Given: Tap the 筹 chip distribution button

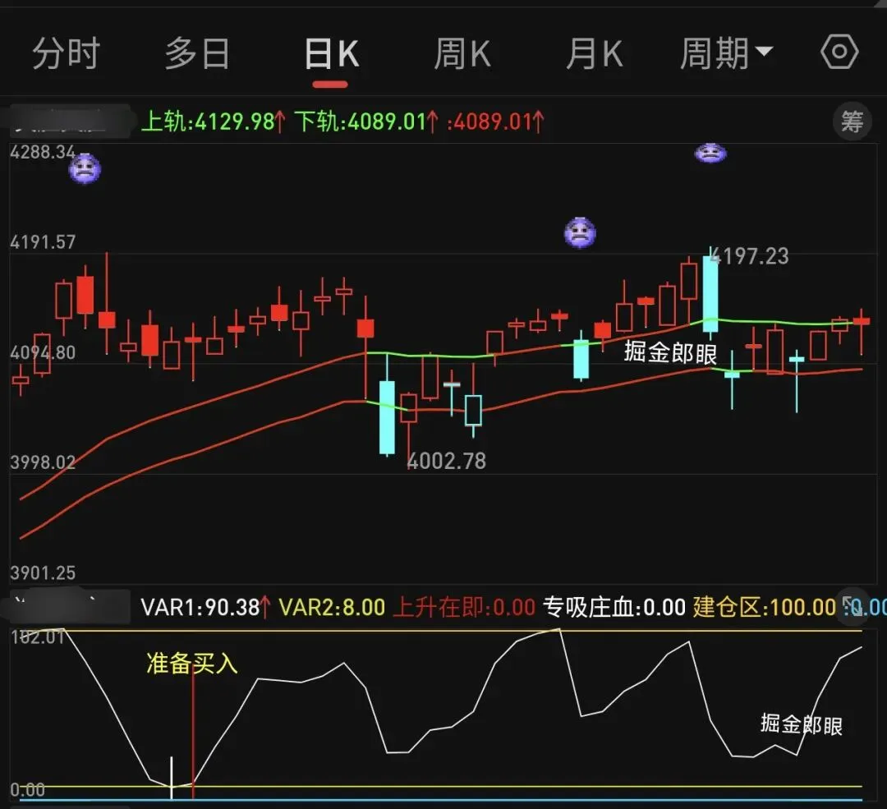Looking at the screenshot, I should click(x=852, y=121).
